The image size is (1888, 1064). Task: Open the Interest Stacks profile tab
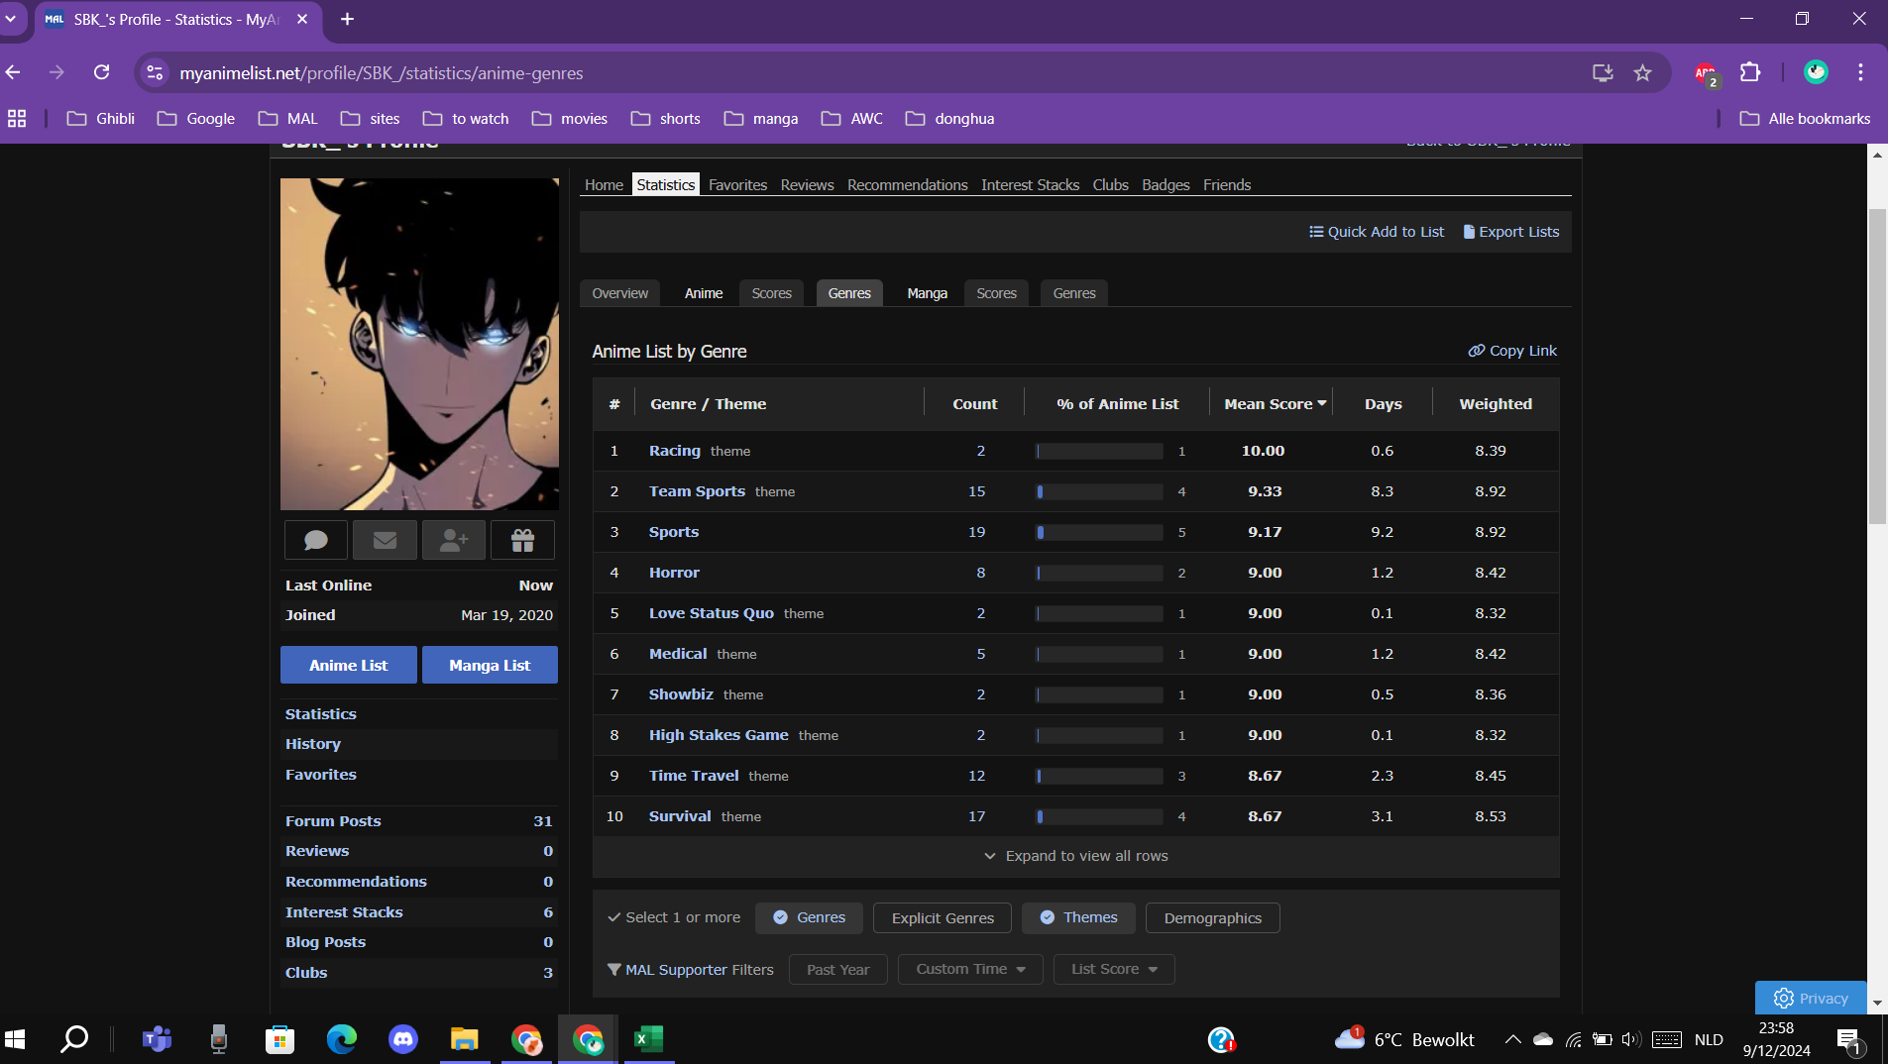click(1030, 185)
